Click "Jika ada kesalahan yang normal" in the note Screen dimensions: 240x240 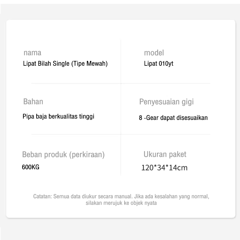coord(171,197)
